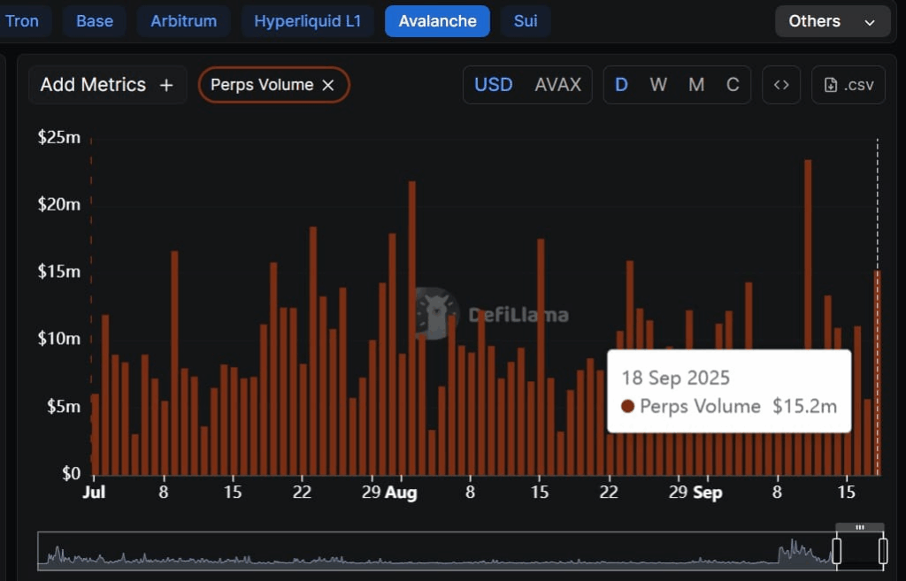Open embed code via the <> icon
Viewport: 906px width, 581px height.
pos(781,84)
